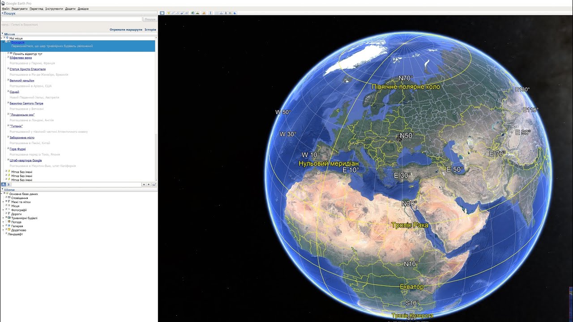
Task: Collapse the Пошук panel header arrow
Action: (2, 13)
